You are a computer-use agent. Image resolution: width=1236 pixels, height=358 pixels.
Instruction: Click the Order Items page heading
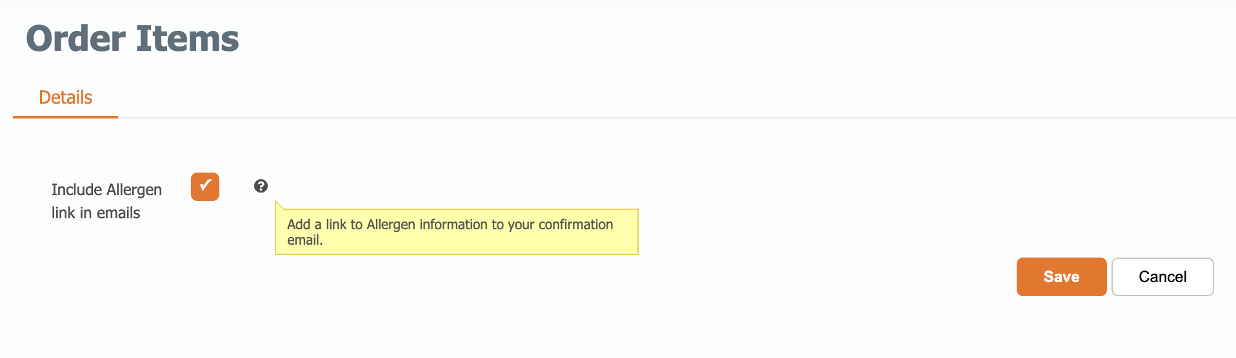coord(132,39)
